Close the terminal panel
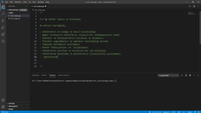The height and width of the screenshot is (113, 201). coord(198,75)
